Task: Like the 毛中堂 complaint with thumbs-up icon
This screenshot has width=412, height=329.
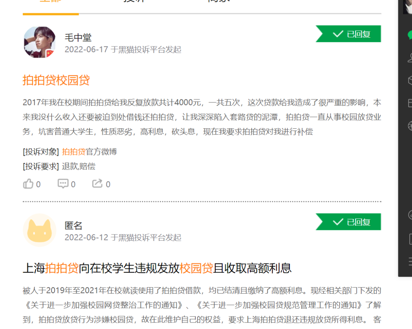Action: [28, 184]
